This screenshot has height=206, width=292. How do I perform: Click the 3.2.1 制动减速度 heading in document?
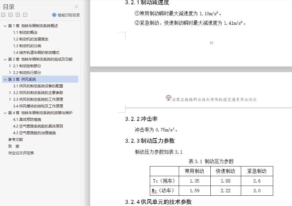pyautogui.click(x=147, y=2)
